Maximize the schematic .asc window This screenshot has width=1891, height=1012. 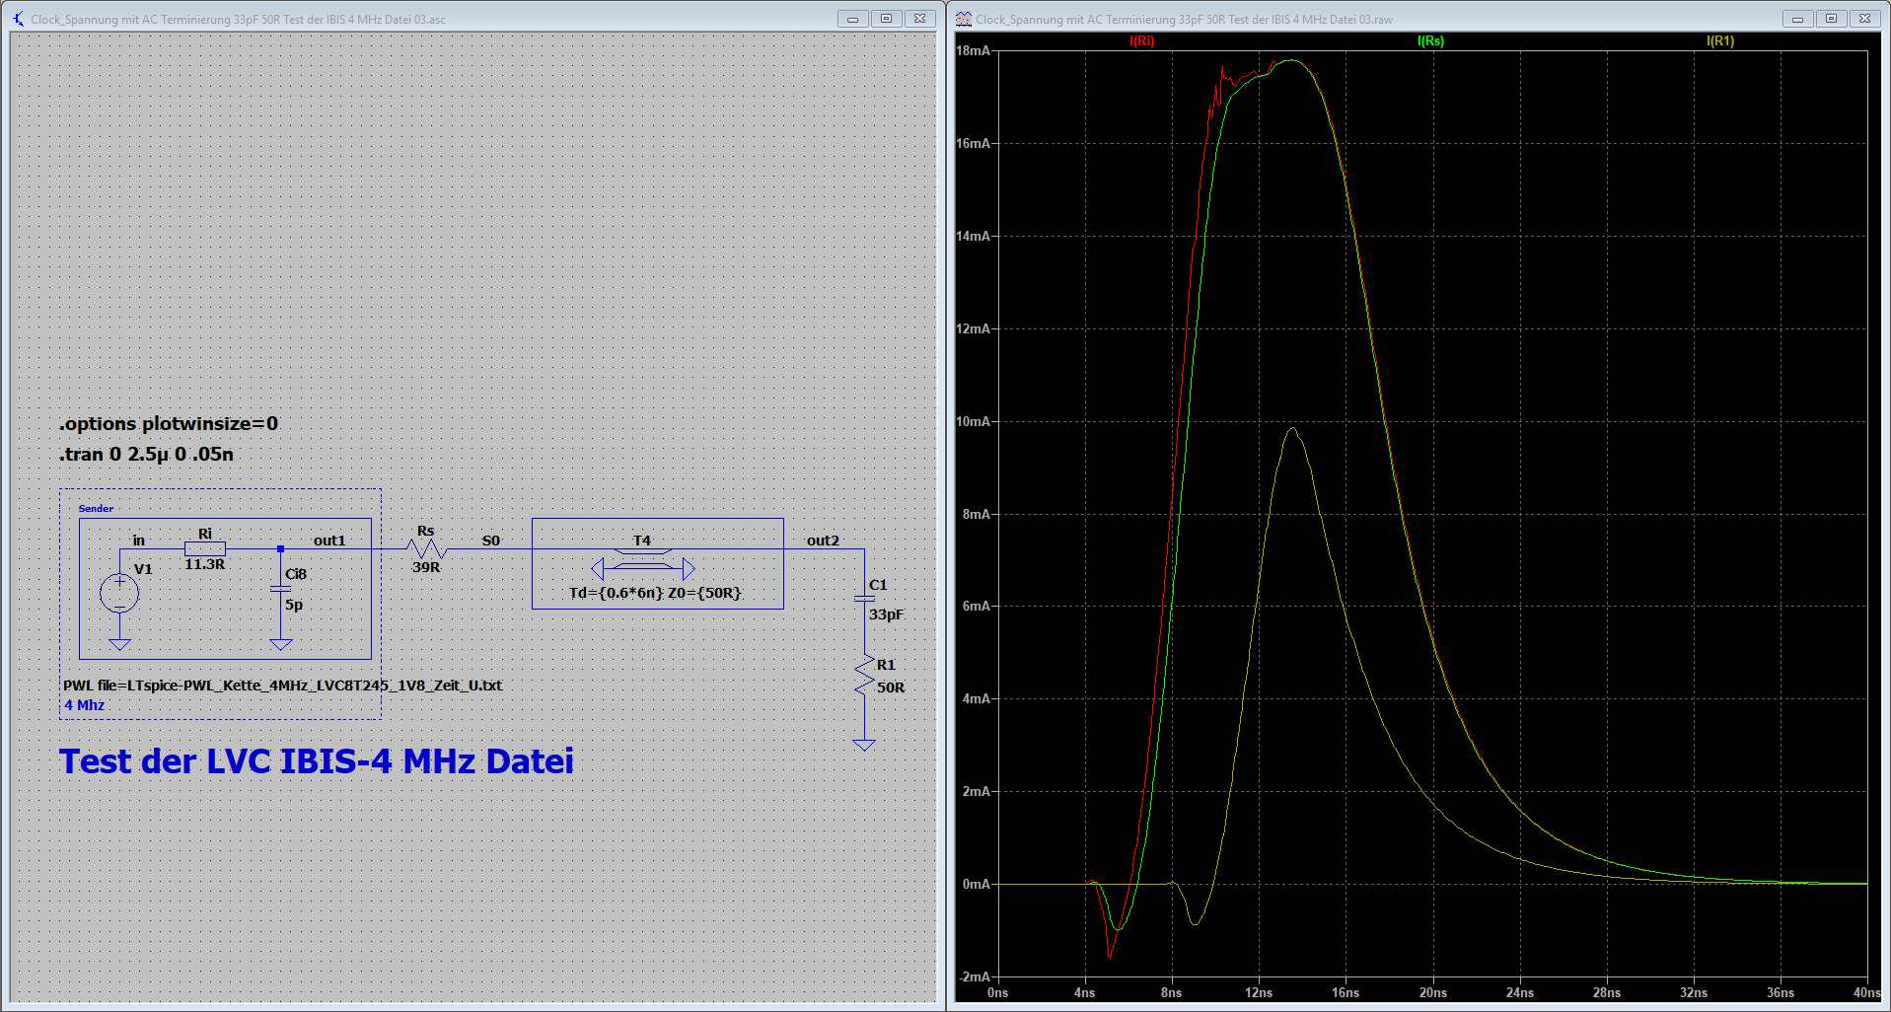click(x=886, y=19)
